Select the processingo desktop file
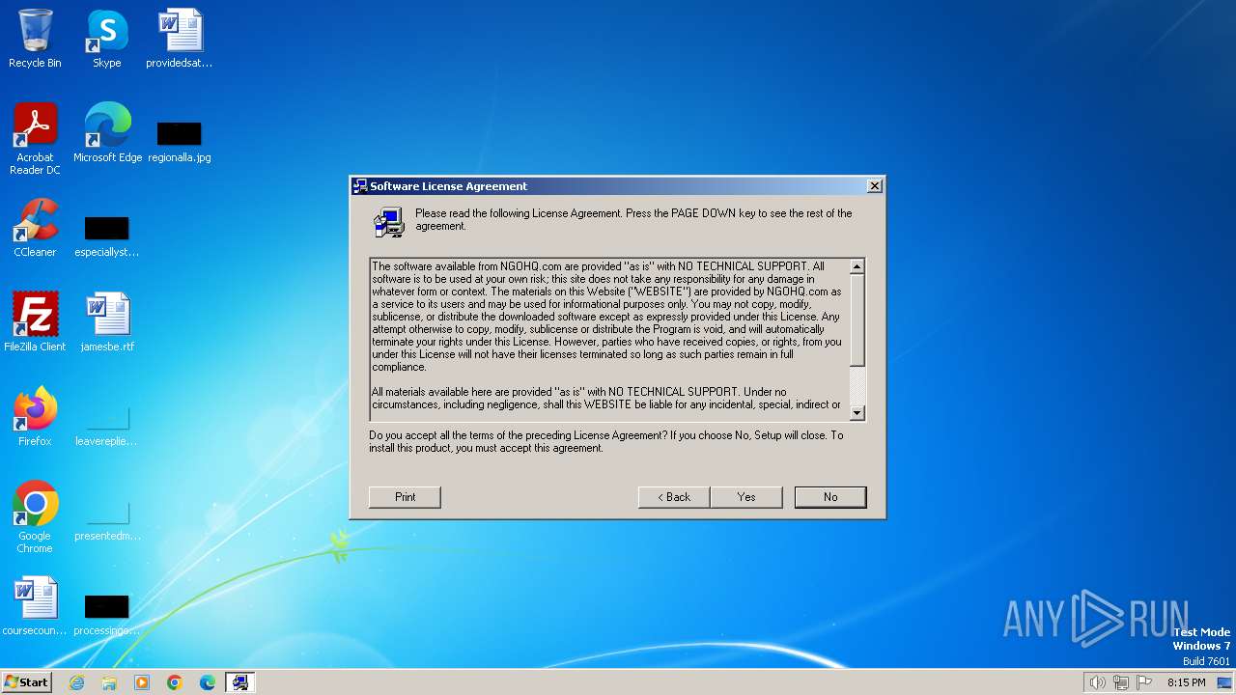Viewport: 1236px width, 695px height. point(107,614)
